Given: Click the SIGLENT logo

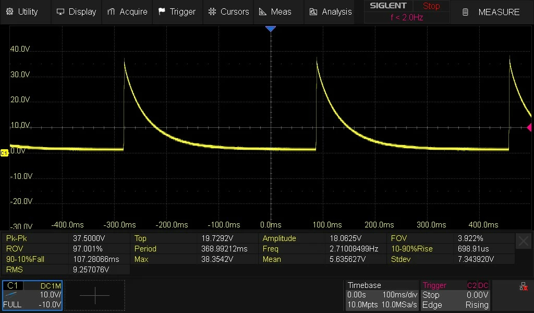Looking at the screenshot, I should tap(388, 6).
